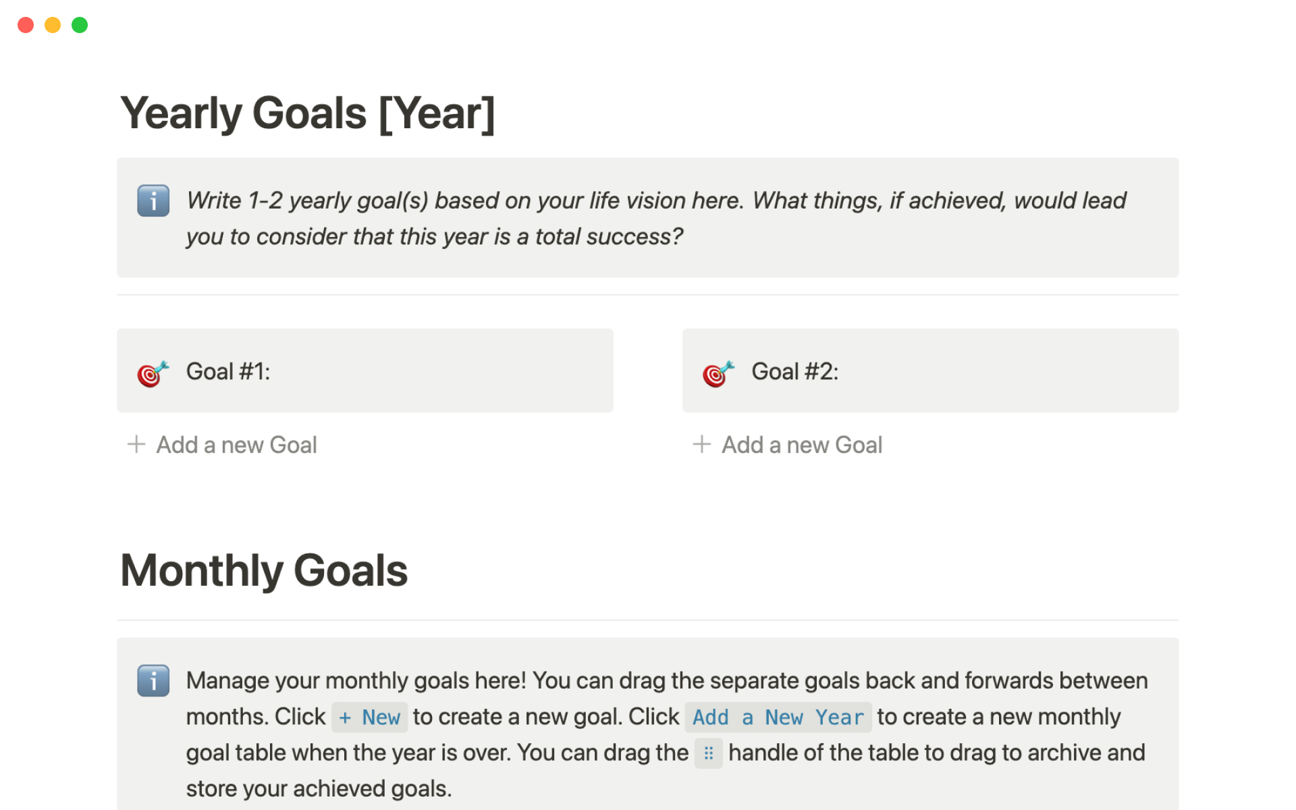Click the info icon in monthly goals callout

(153, 680)
